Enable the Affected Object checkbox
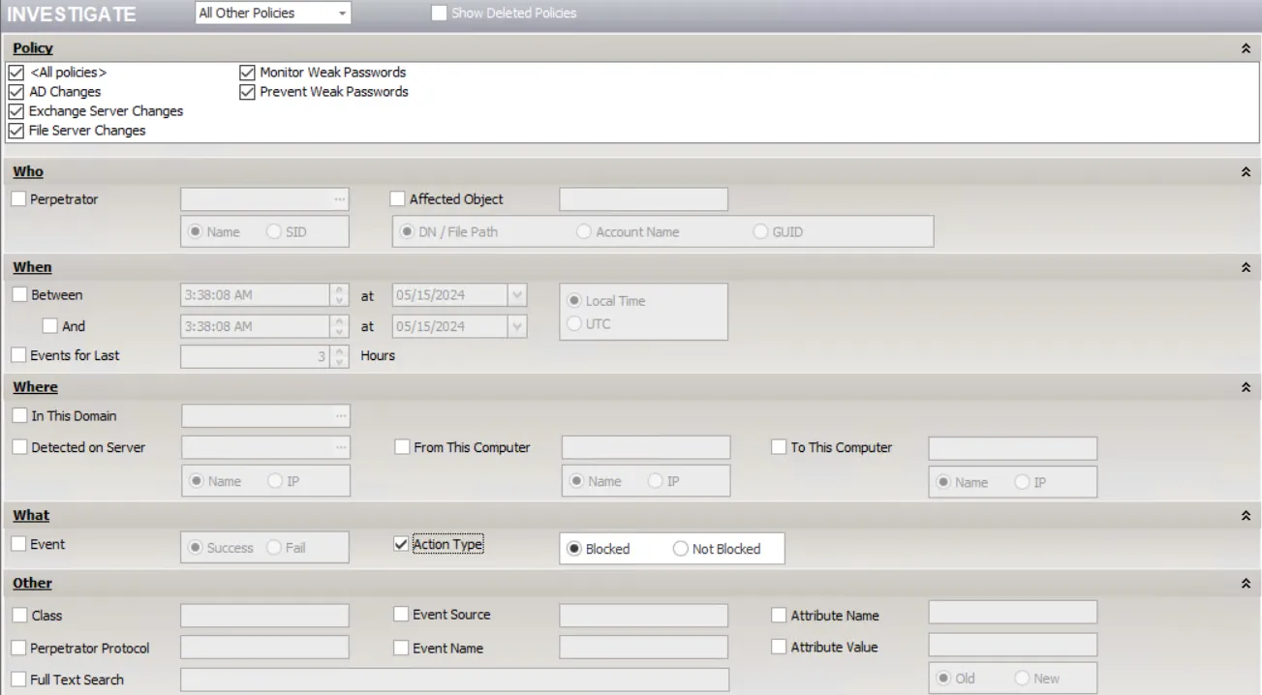 pos(397,199)
